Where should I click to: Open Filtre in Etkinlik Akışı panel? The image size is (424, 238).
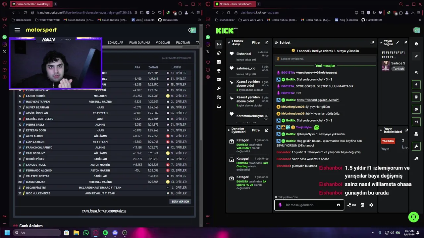[x=256, y=43]
